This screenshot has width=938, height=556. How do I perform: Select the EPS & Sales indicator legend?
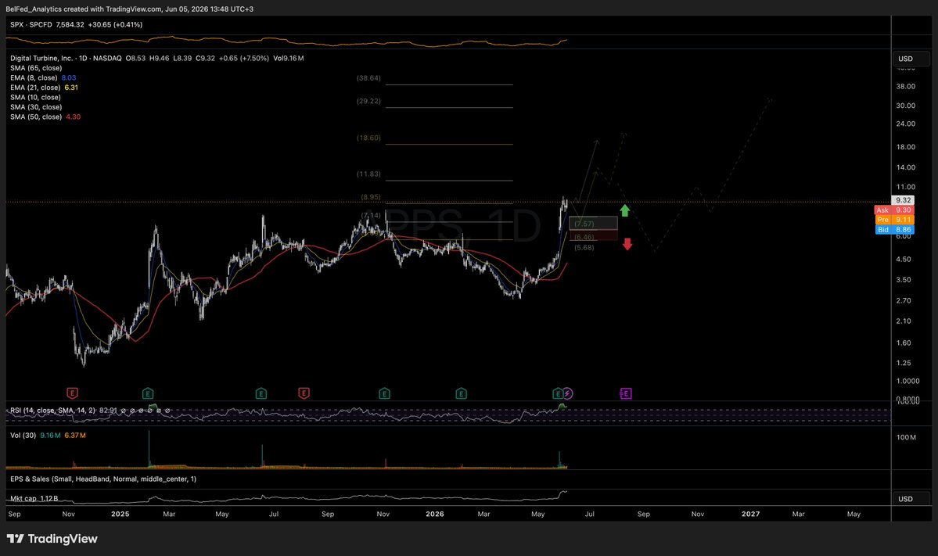click(103, 479)
